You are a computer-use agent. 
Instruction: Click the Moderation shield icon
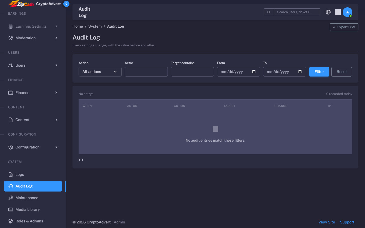tap(11, 38)
